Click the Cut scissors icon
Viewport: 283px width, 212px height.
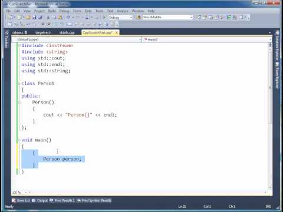(48, 18)
